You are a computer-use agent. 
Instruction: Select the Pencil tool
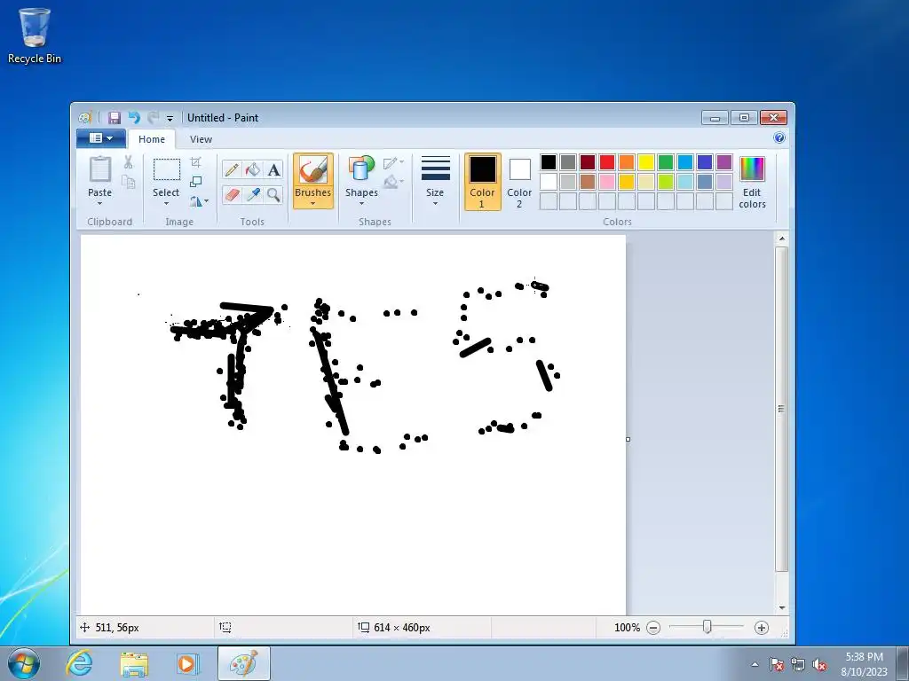click(x=232, y=169)
